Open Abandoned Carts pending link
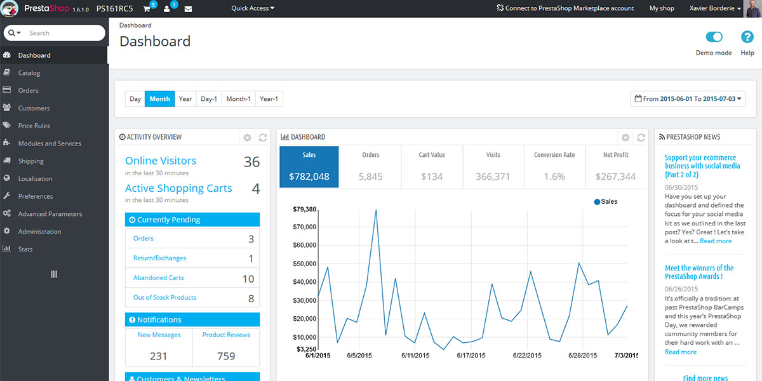Image resolution: width=762 pixels, height=381 pixels. [158, 277]
